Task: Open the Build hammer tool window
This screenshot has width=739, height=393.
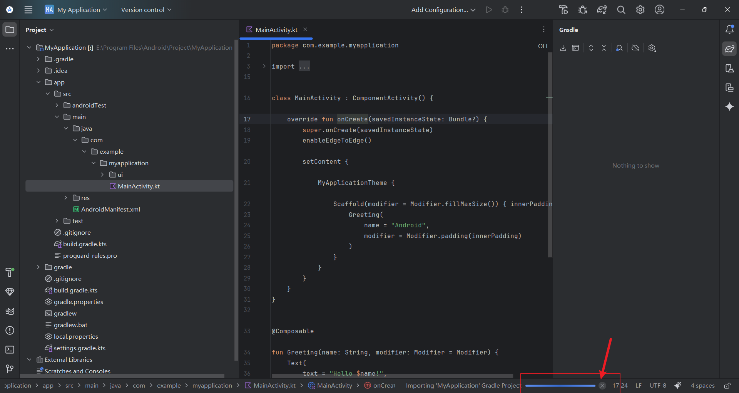Action: (10, 272)
